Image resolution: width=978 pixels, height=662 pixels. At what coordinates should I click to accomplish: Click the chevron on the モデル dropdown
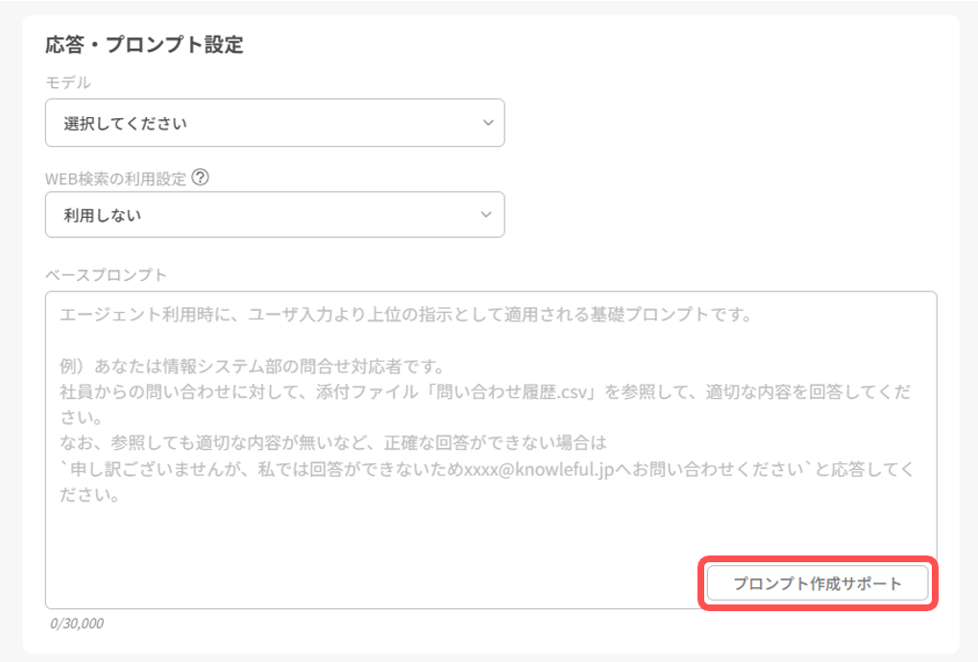[x=487, y=123]
